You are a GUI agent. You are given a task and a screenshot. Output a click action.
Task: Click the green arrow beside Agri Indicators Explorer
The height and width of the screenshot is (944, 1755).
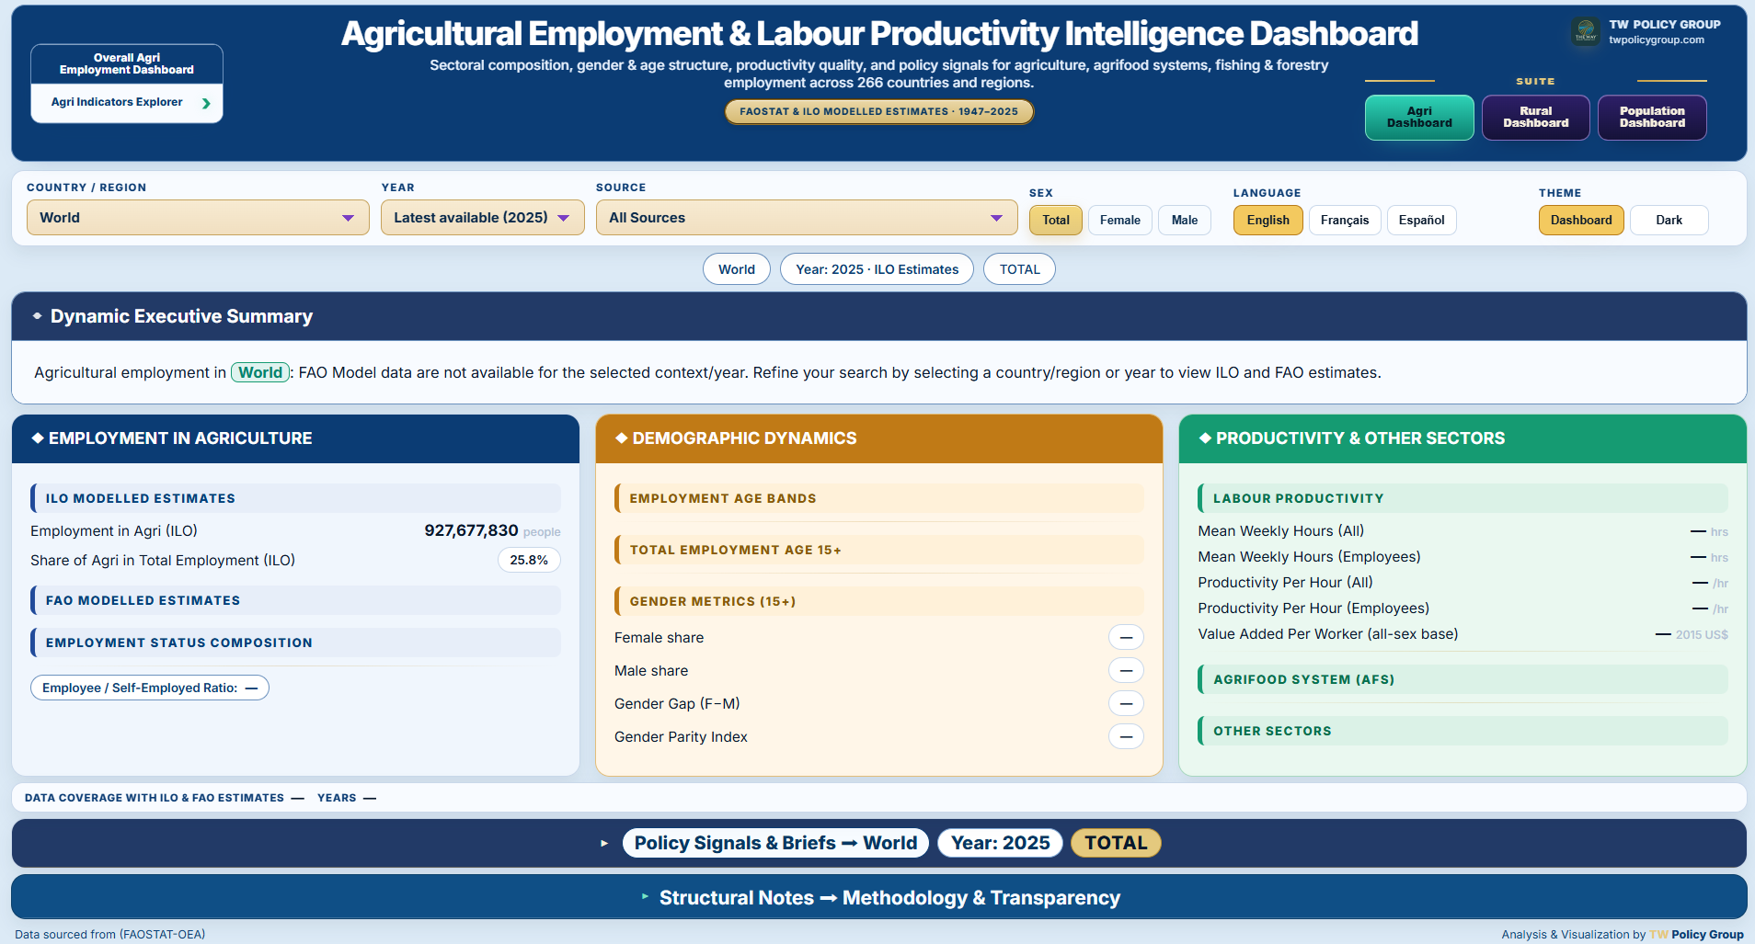tap(206, 103)
